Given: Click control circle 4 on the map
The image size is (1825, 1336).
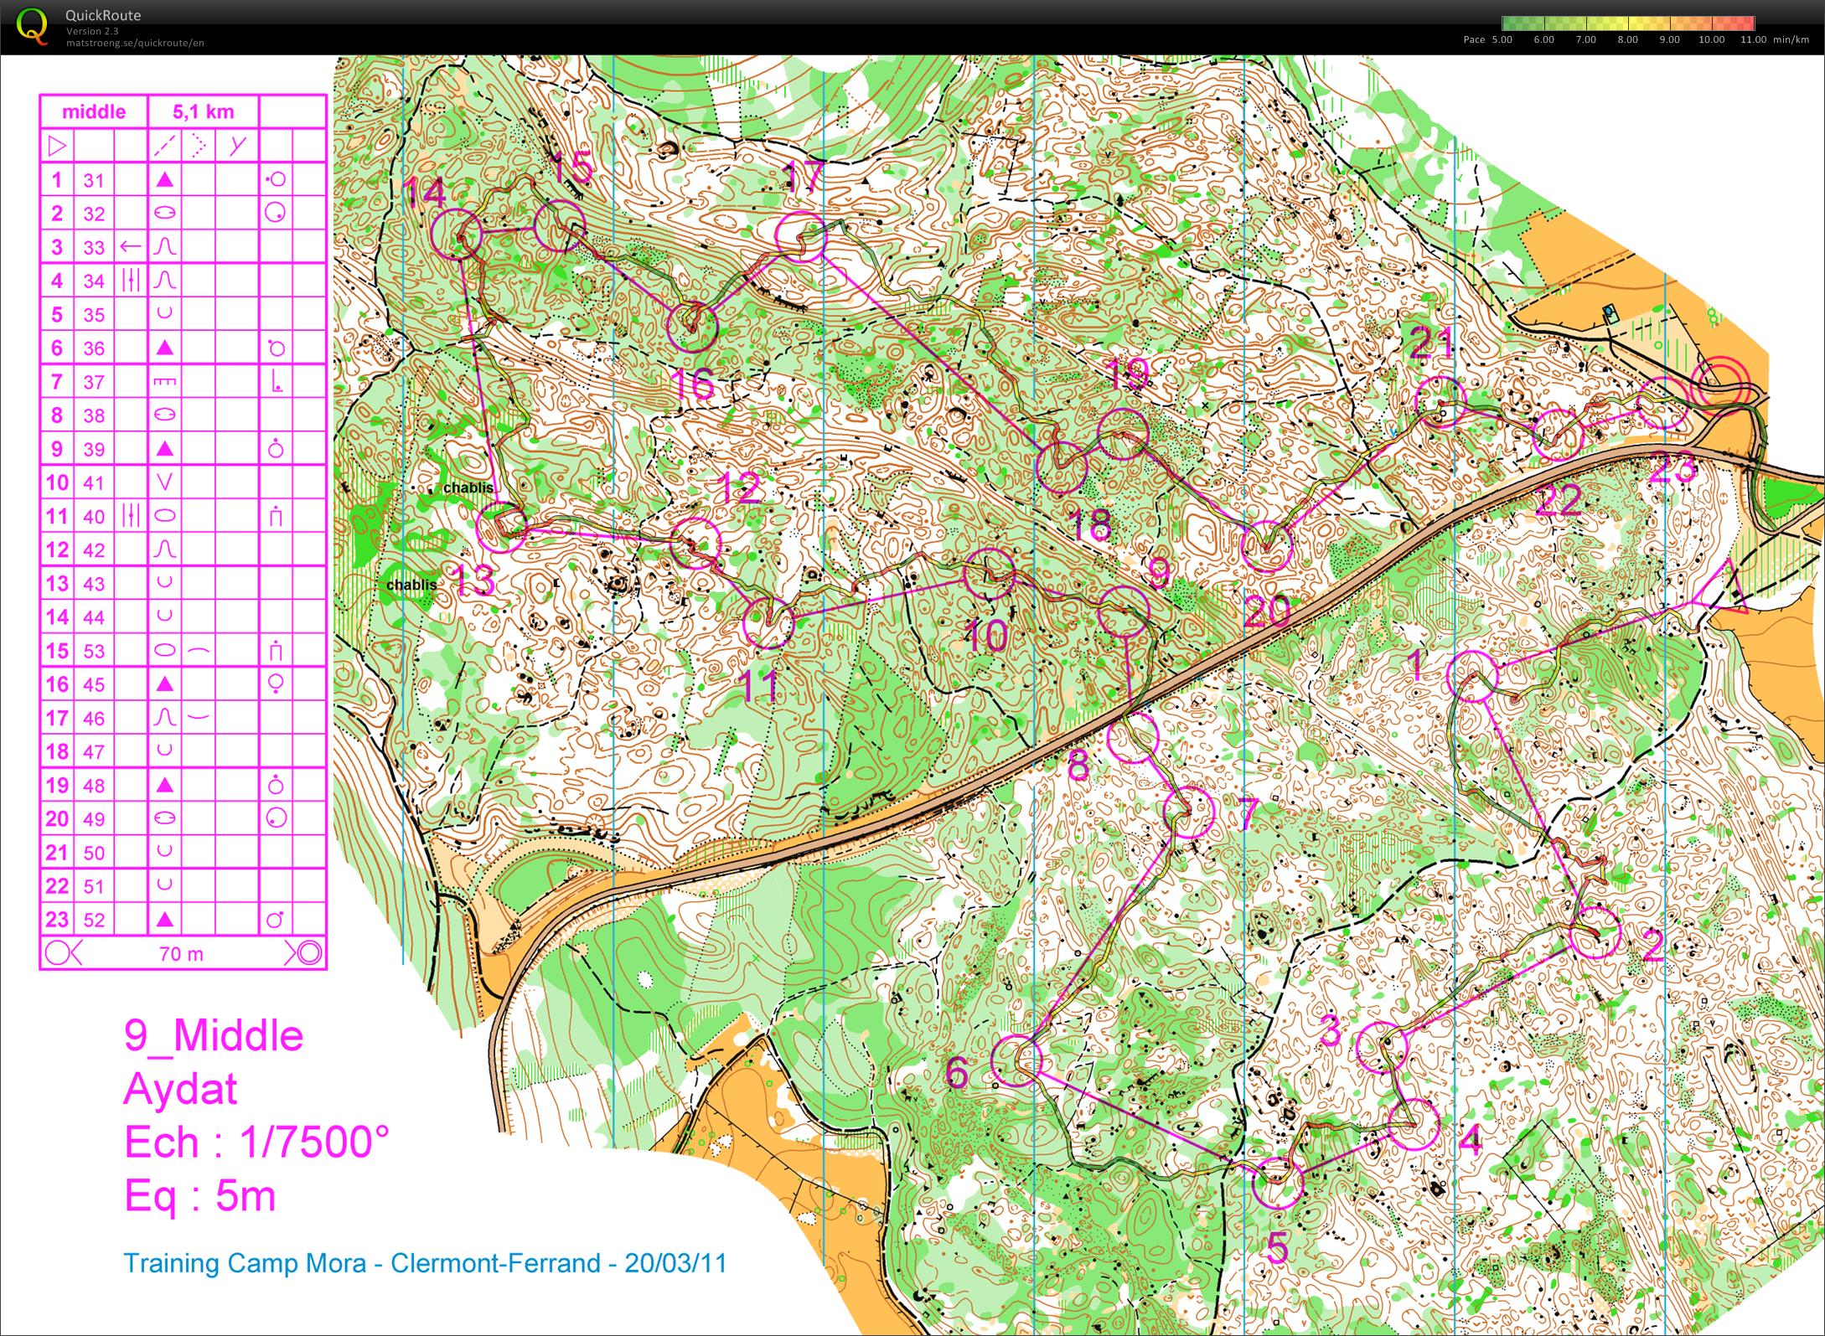Looking at the screenshot, I should coord(1414,1123).
